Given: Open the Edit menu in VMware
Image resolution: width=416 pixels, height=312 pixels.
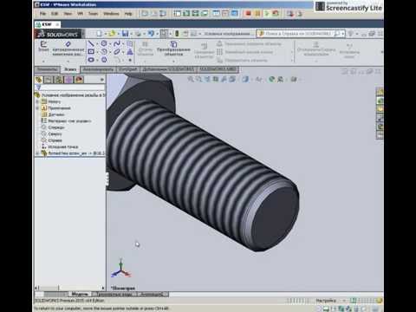Looking at the screenshot, I should [55, 14].
